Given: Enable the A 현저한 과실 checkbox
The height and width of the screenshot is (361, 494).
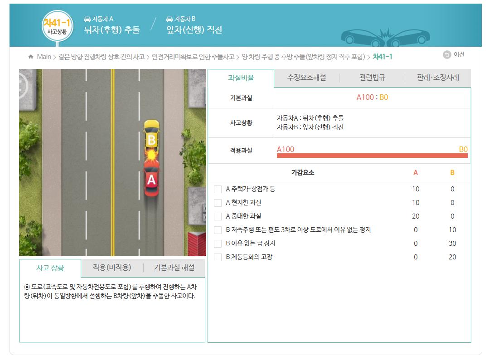Looking at the screenshot, I should click(x=218, y=203).
